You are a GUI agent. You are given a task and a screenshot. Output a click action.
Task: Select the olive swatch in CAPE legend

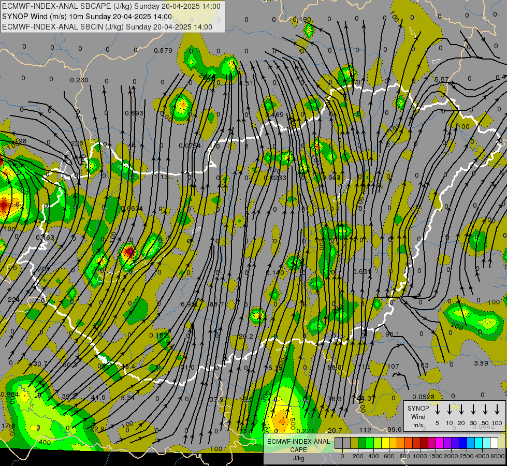[x=354, y=443]
